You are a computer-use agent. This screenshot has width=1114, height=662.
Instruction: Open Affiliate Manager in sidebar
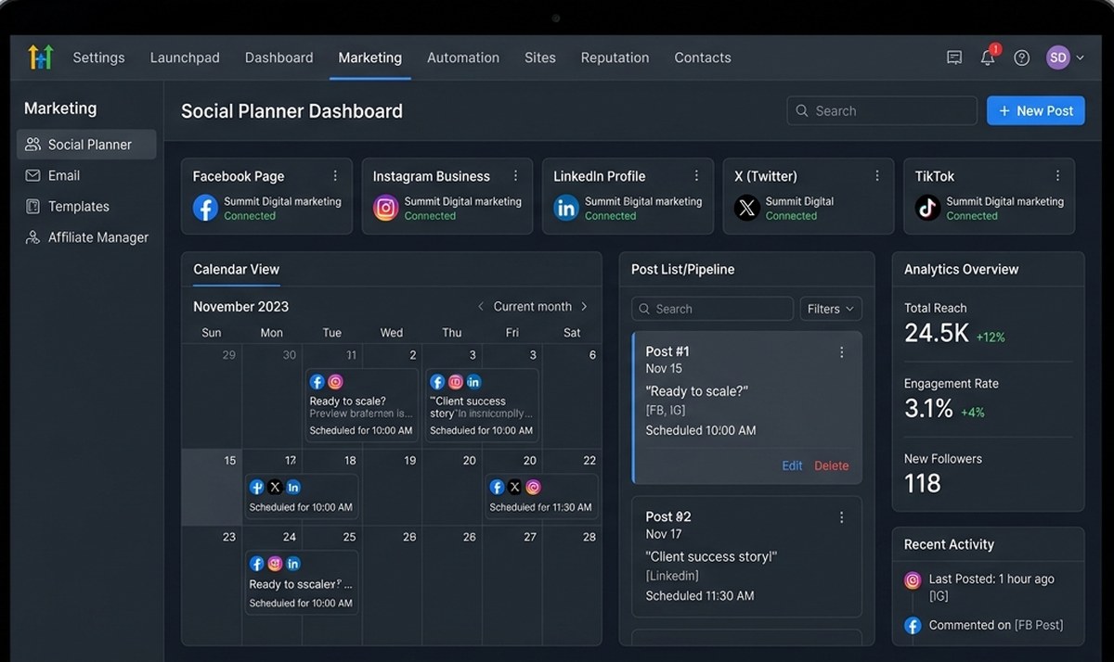click(86, 237)
